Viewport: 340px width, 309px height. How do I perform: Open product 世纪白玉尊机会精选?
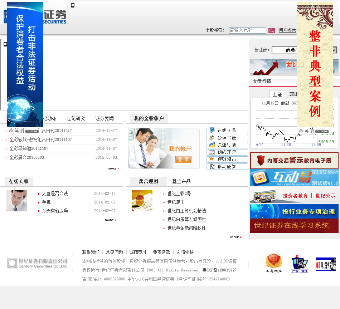point(187,211)
